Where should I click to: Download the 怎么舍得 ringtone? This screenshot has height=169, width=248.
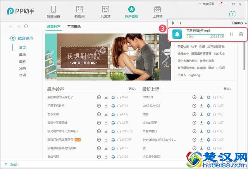(x=106, y=114)
